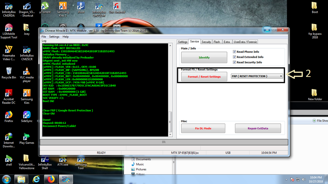Open SideSync desktop shortcut
Image resolution: width=328 pixels, height=184 pixels.
coord(27,117)
